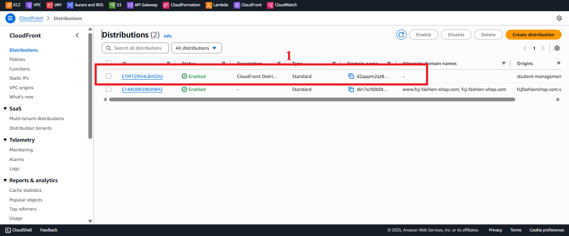The image size is (569, 236).
Task: Sort by the Description column arrow
Action: pos(279,63)
